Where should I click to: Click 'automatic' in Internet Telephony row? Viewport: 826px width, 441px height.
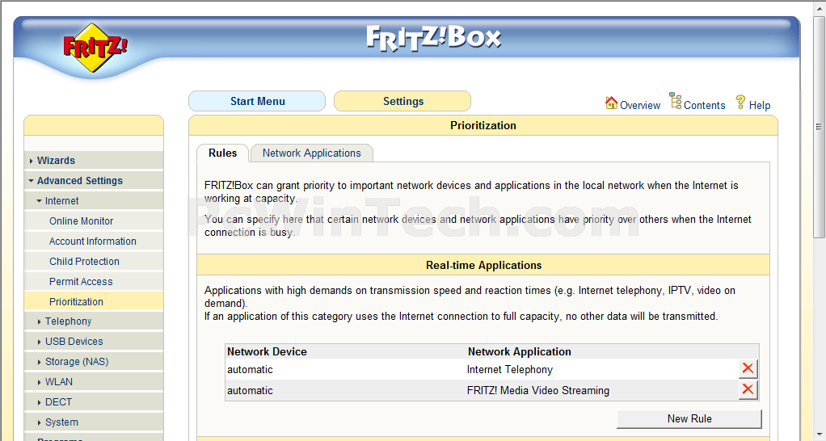pyautogui.click(x=250, y=369)
